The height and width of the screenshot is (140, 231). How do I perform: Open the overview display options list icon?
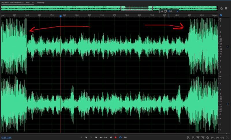click(226, 8)
